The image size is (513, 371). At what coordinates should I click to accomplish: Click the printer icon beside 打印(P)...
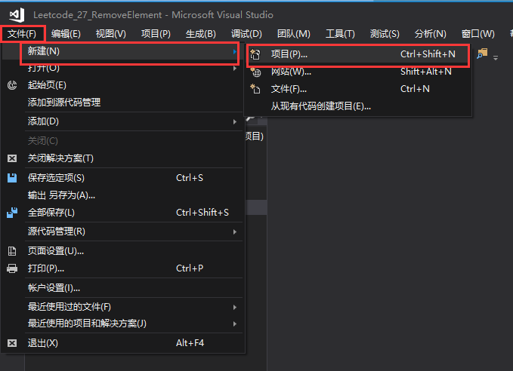pyautogui.click(x=12, y=268)
